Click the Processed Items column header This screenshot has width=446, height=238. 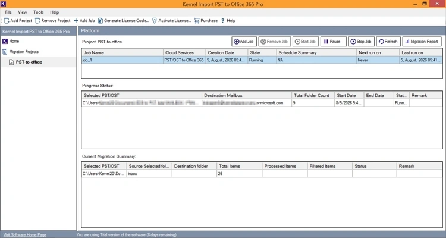[x=285, y=166]
